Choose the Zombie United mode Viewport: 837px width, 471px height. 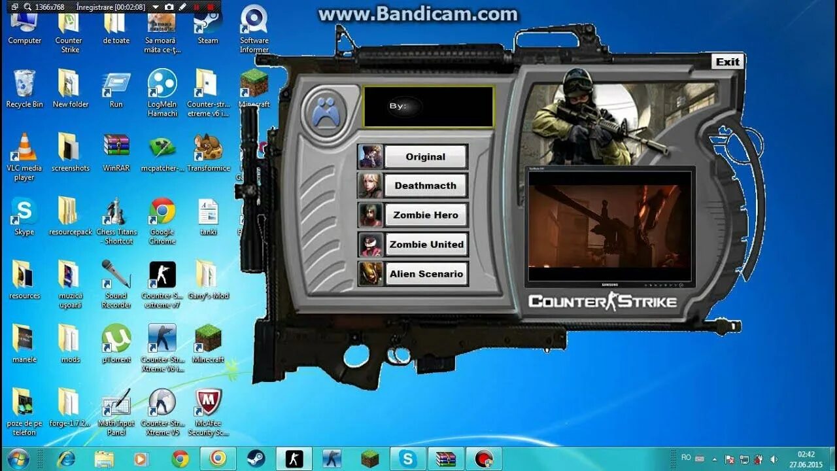(426, 245)
